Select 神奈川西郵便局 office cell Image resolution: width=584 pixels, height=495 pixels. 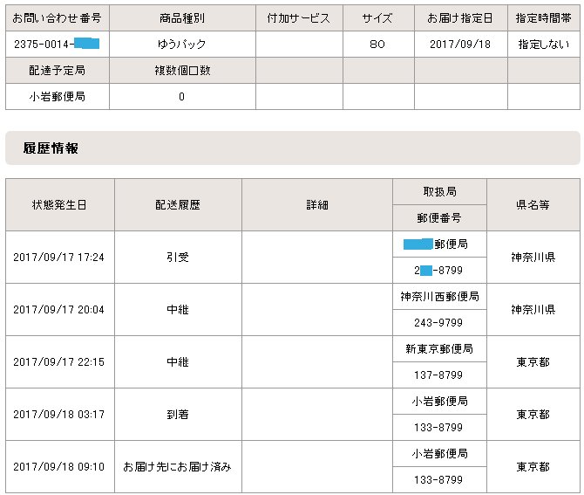[439, 297]
